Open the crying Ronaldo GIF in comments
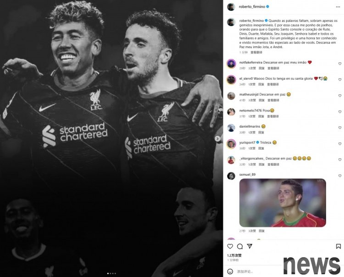The image size is (344, 277). point(283,203)
